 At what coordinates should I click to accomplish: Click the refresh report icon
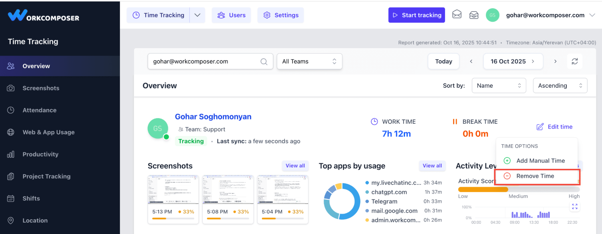pos(574,61)
